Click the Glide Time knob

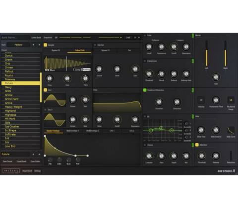click(x=201, y=130)
